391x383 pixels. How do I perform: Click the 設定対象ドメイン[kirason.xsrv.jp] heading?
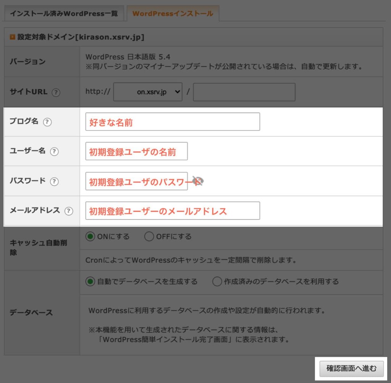(x=81, y=37)
